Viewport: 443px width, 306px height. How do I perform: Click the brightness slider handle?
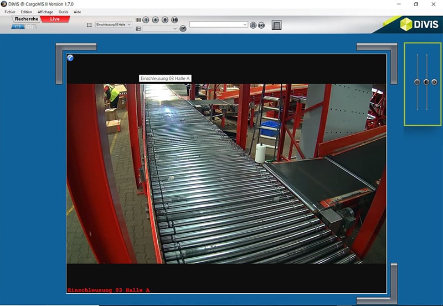(x=418, y=82)
